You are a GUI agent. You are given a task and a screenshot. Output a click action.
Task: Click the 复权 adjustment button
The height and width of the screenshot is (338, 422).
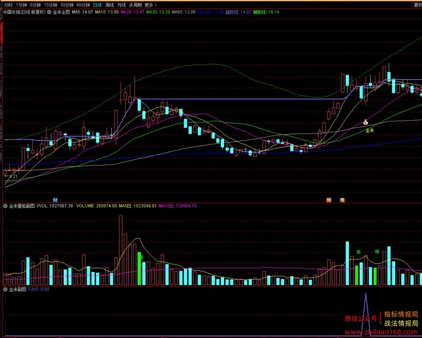tap(417, 5)
